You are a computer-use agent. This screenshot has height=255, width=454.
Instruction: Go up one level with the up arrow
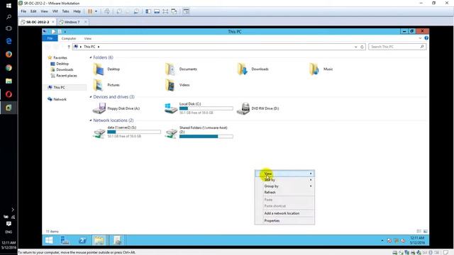click(69, 47)
